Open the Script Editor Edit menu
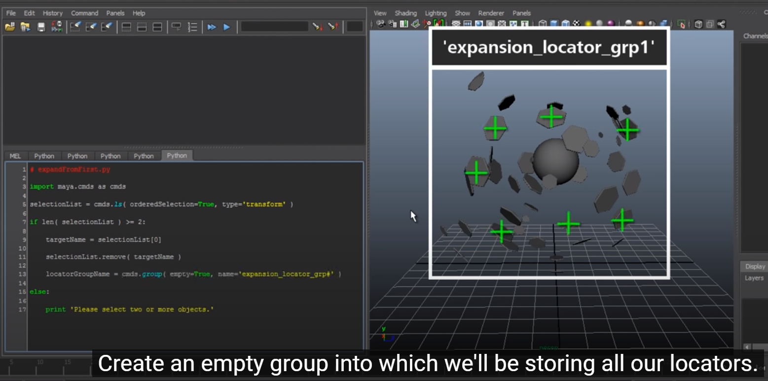 [29, 13]
